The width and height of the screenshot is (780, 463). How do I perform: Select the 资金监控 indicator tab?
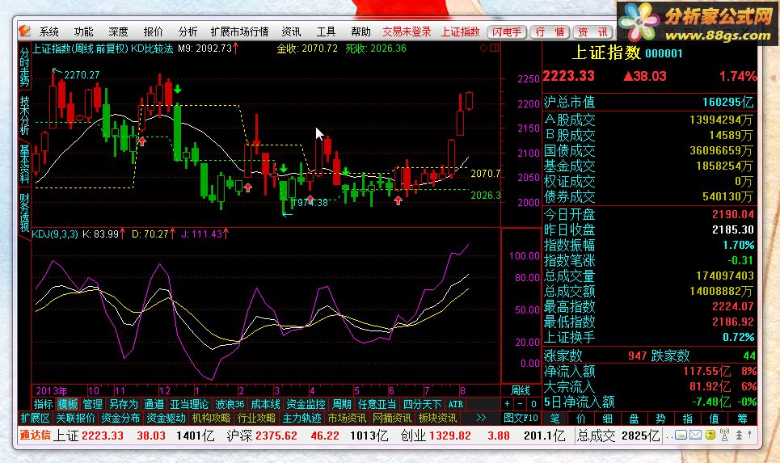(306, 404)
